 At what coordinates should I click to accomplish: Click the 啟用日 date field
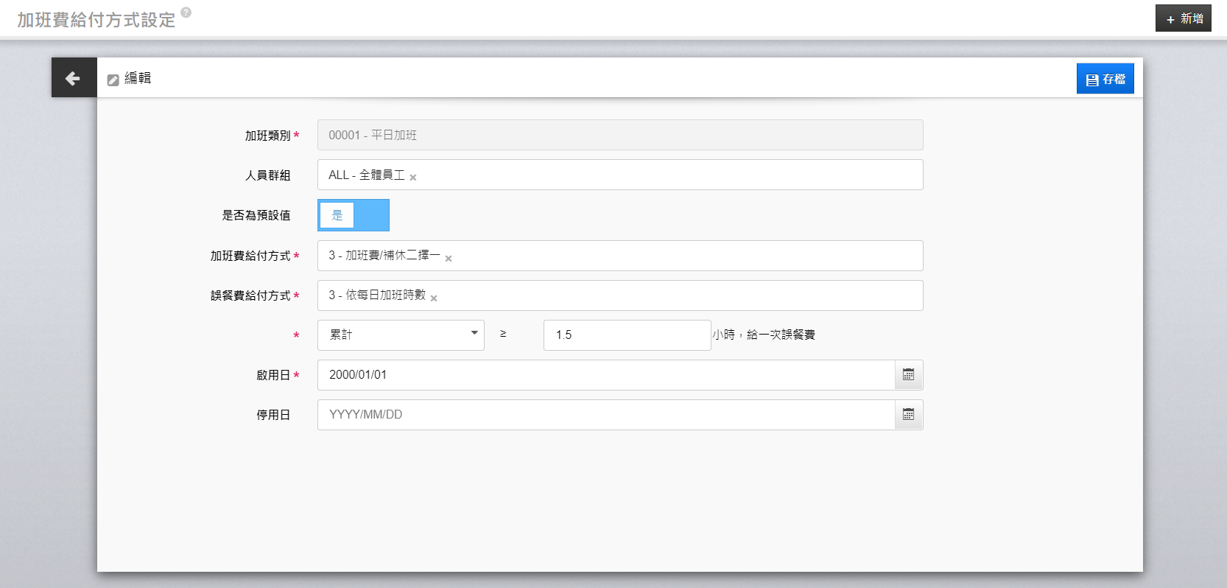(x=605, y=375)
